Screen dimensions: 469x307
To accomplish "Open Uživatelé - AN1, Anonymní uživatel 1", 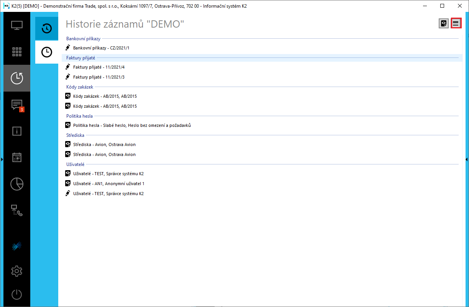I will [x=108, y=184].
